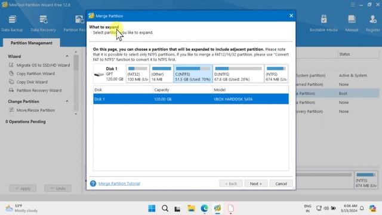Screen dimensions: 382x215
Task: Select Partition Recovery Wizard
Action: coord(39,90)
